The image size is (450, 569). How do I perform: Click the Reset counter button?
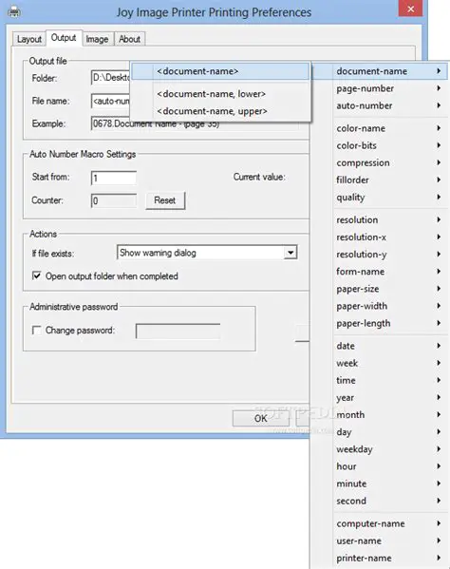click(165, 200)
